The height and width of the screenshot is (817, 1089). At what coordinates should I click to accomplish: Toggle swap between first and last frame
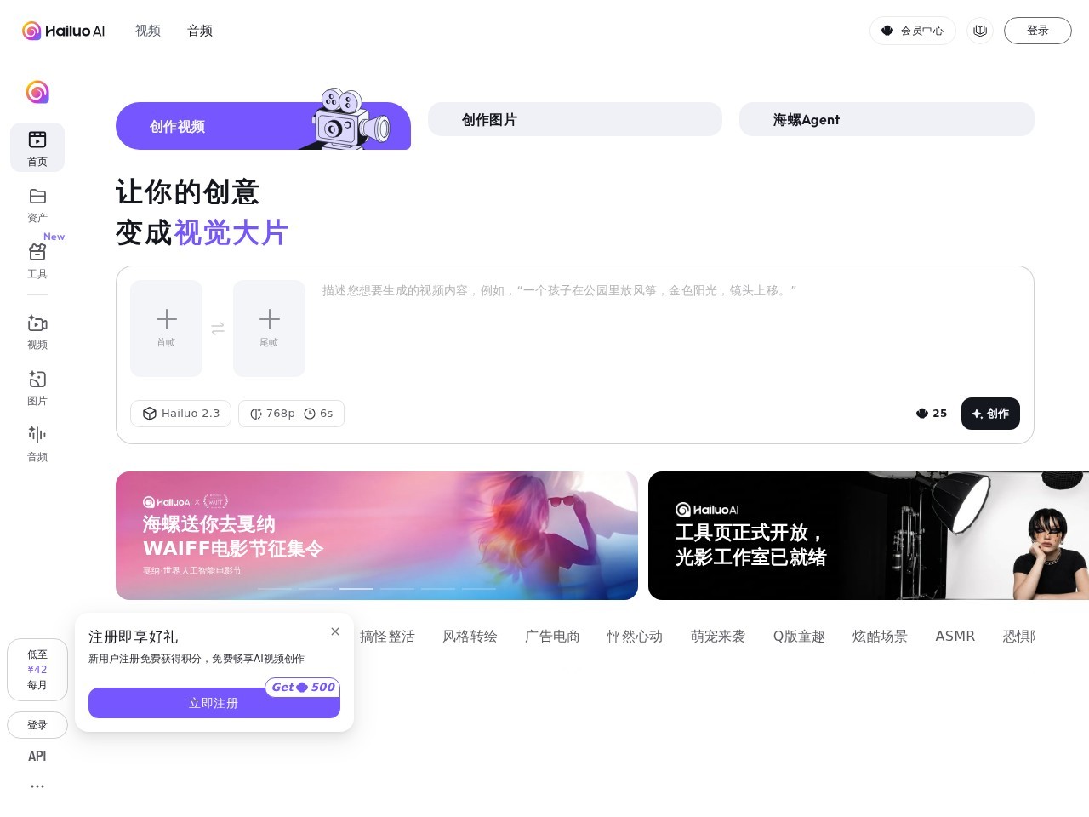point(218,328)
